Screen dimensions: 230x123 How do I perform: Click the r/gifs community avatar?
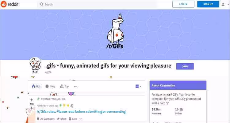(35, 65)
